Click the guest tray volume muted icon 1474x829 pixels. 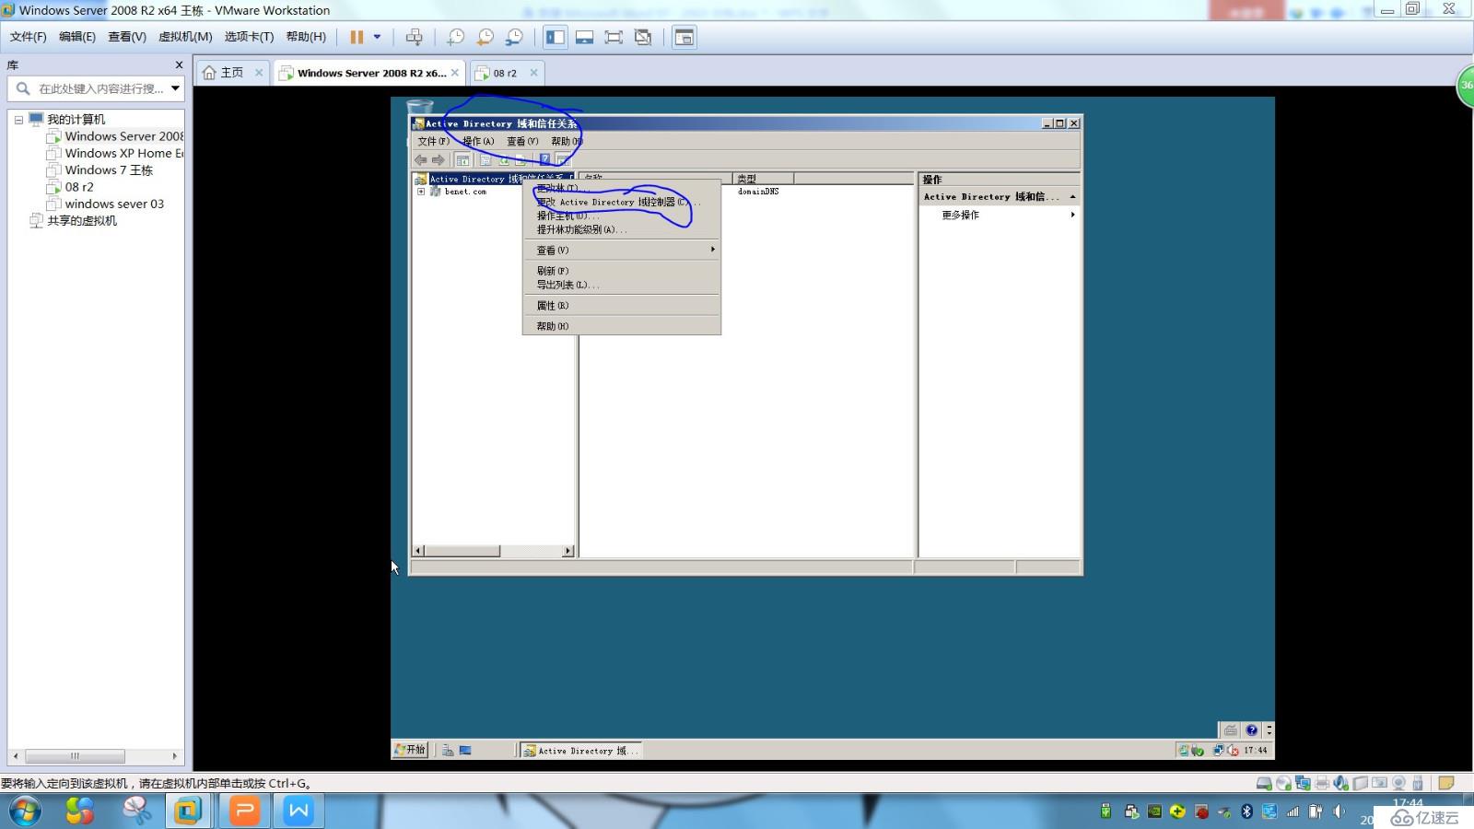point(1233,750)
